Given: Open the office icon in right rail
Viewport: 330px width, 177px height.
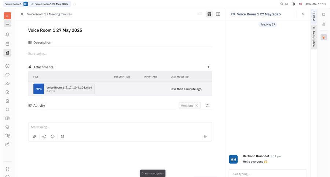Looking at the screenshot, I should [x=323, y=24].
